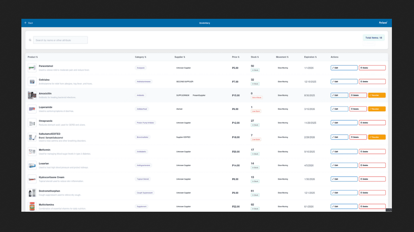Viewport: 414px width, 232px height.
Task: Sort table by Product column
Action: pos(33,57)
